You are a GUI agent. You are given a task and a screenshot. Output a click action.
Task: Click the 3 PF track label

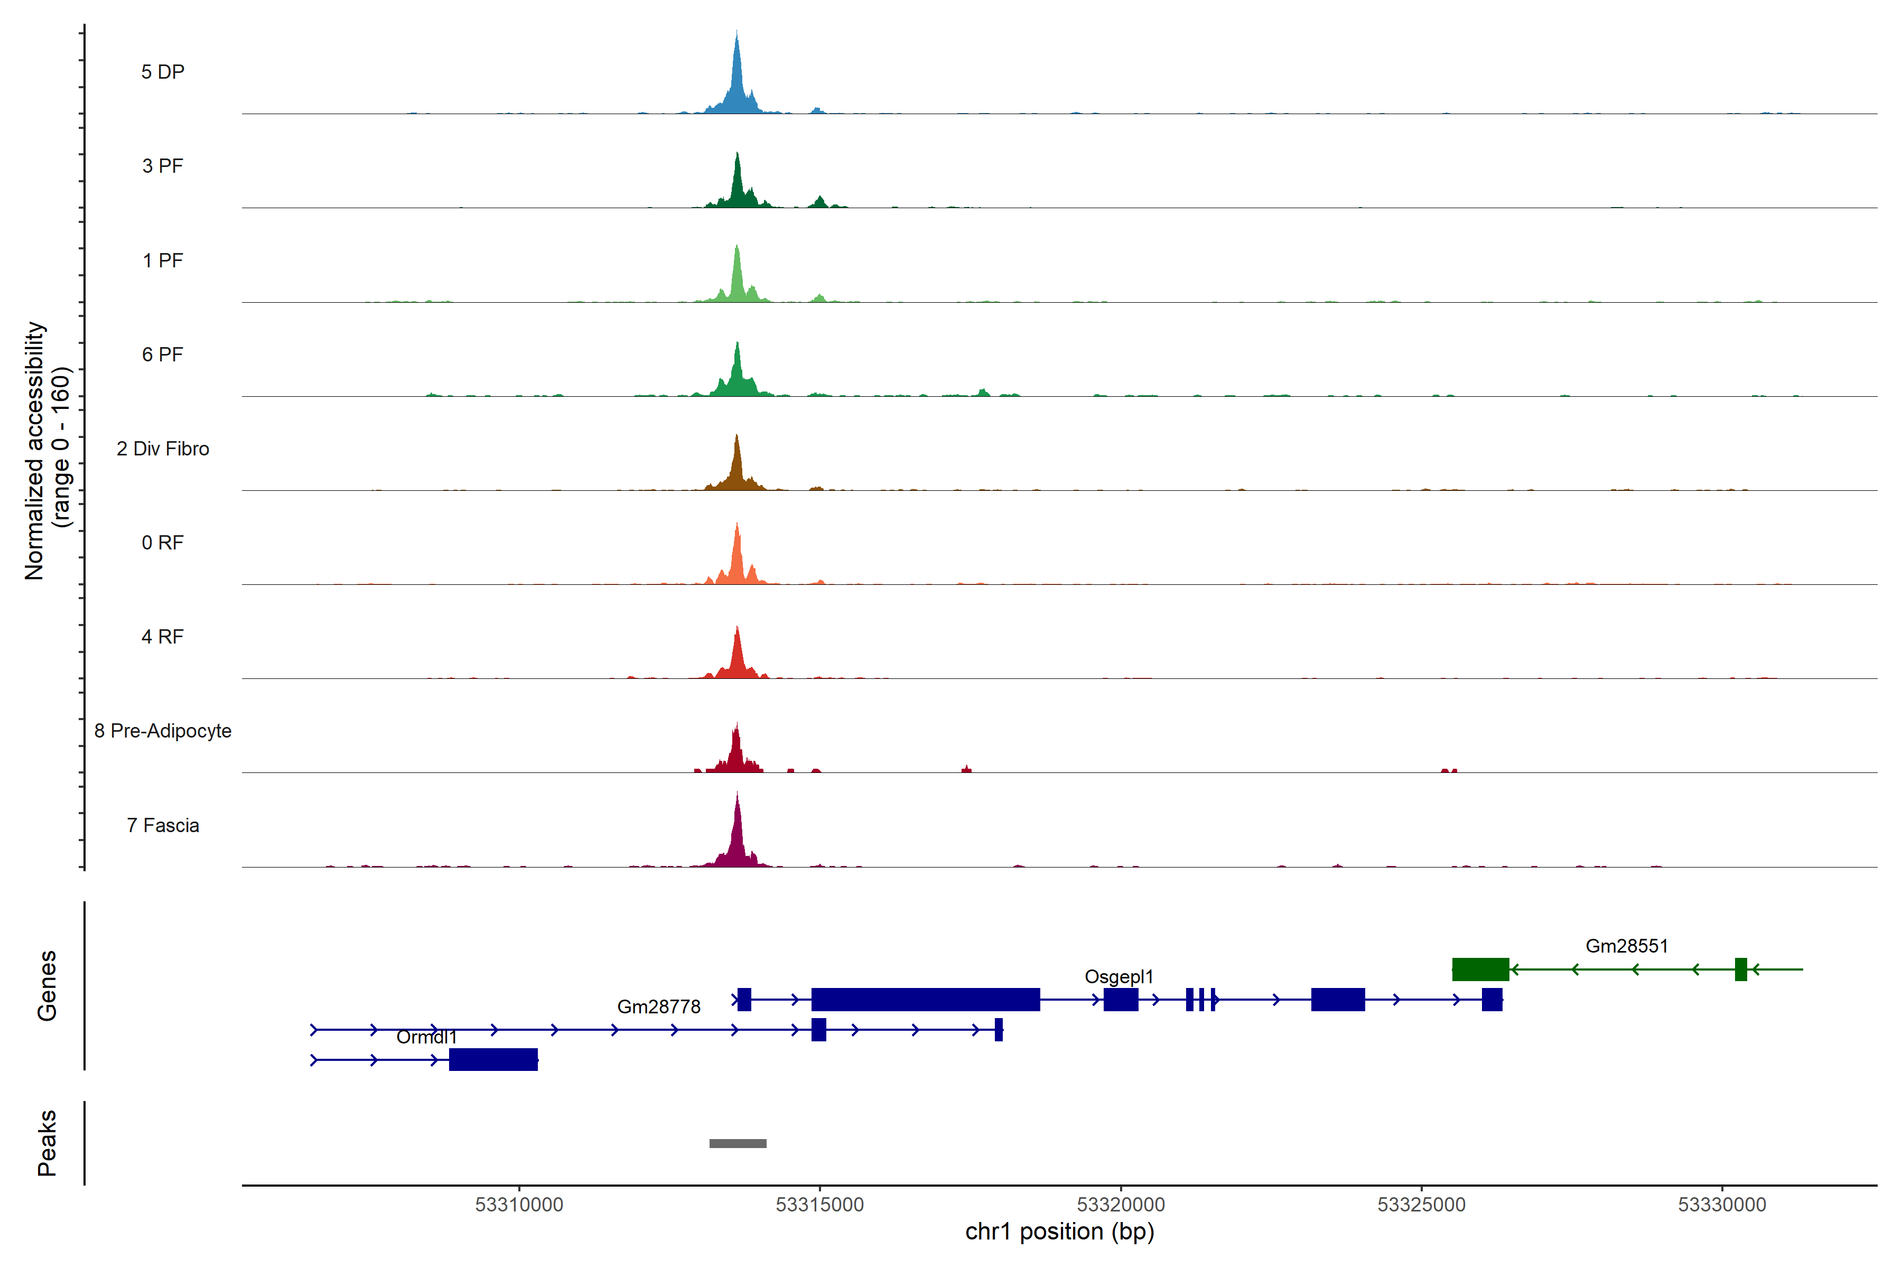click(x=163, y=166)
